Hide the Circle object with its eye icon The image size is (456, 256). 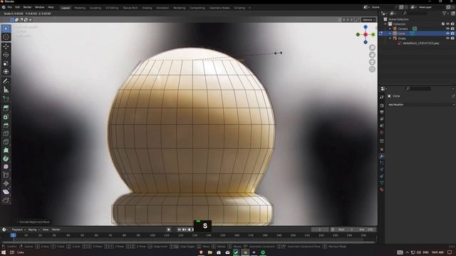coord(447,33)
